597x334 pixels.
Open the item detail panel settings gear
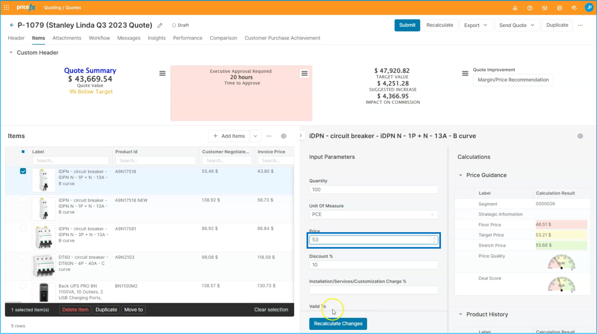580,136
